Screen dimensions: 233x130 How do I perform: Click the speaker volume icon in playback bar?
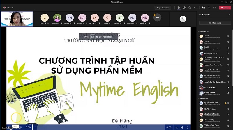[x=182, y=127]
